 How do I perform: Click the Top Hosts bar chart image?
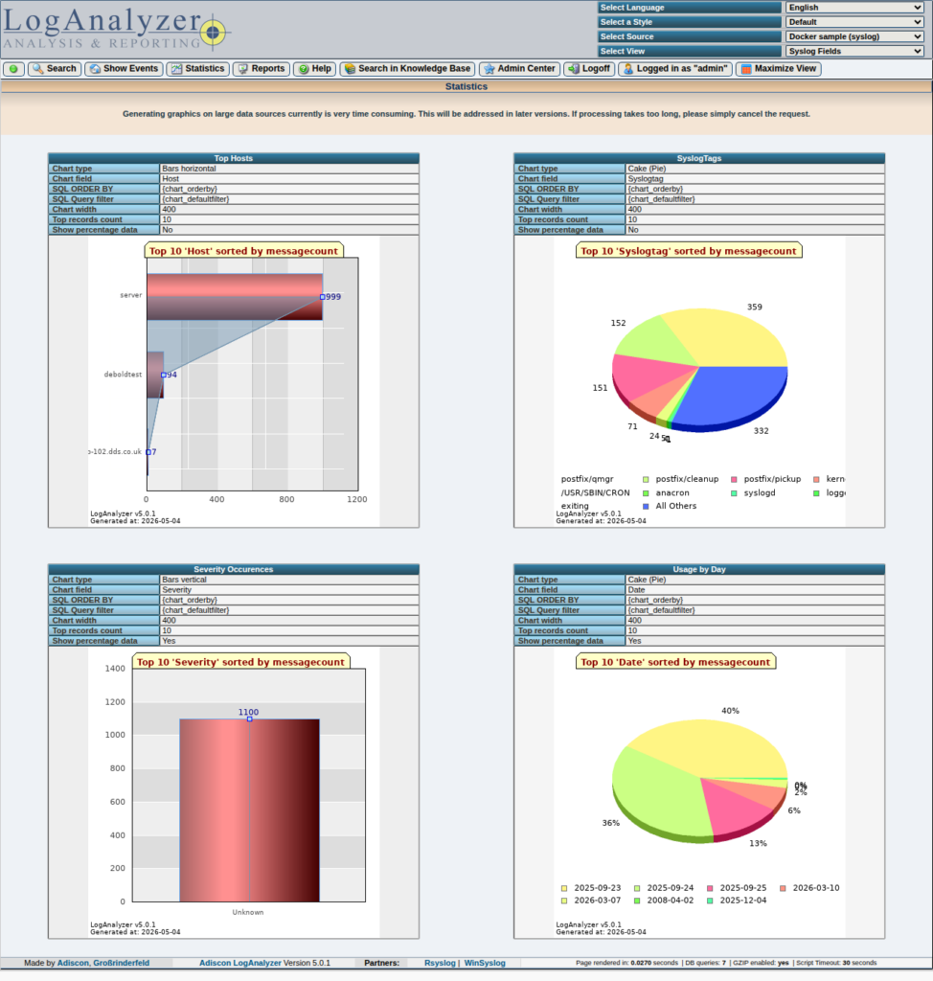click(234, 382)
